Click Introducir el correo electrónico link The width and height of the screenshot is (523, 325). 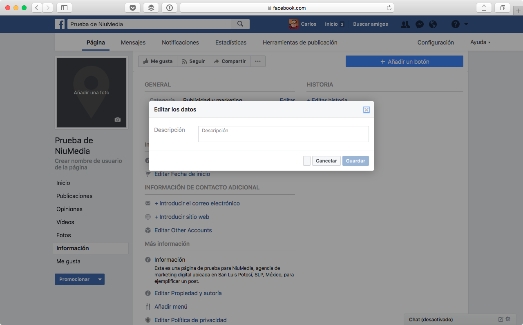[x=197, y=203]
